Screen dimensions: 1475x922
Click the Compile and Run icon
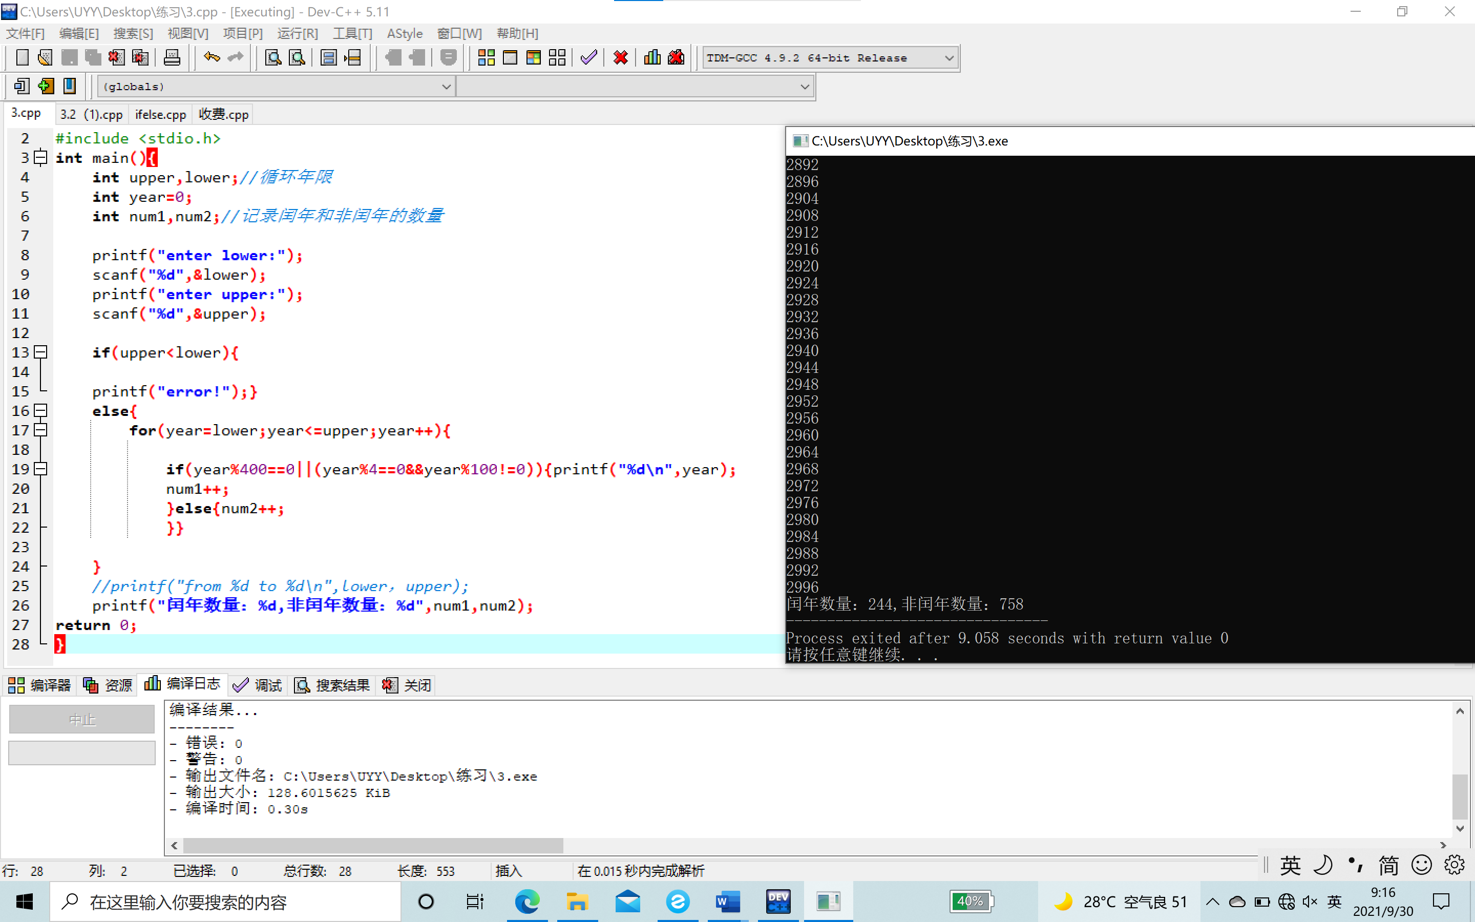(x=533, y=58)
